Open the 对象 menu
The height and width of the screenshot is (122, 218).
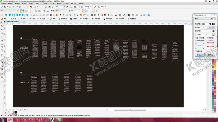[x=31, y=3]
